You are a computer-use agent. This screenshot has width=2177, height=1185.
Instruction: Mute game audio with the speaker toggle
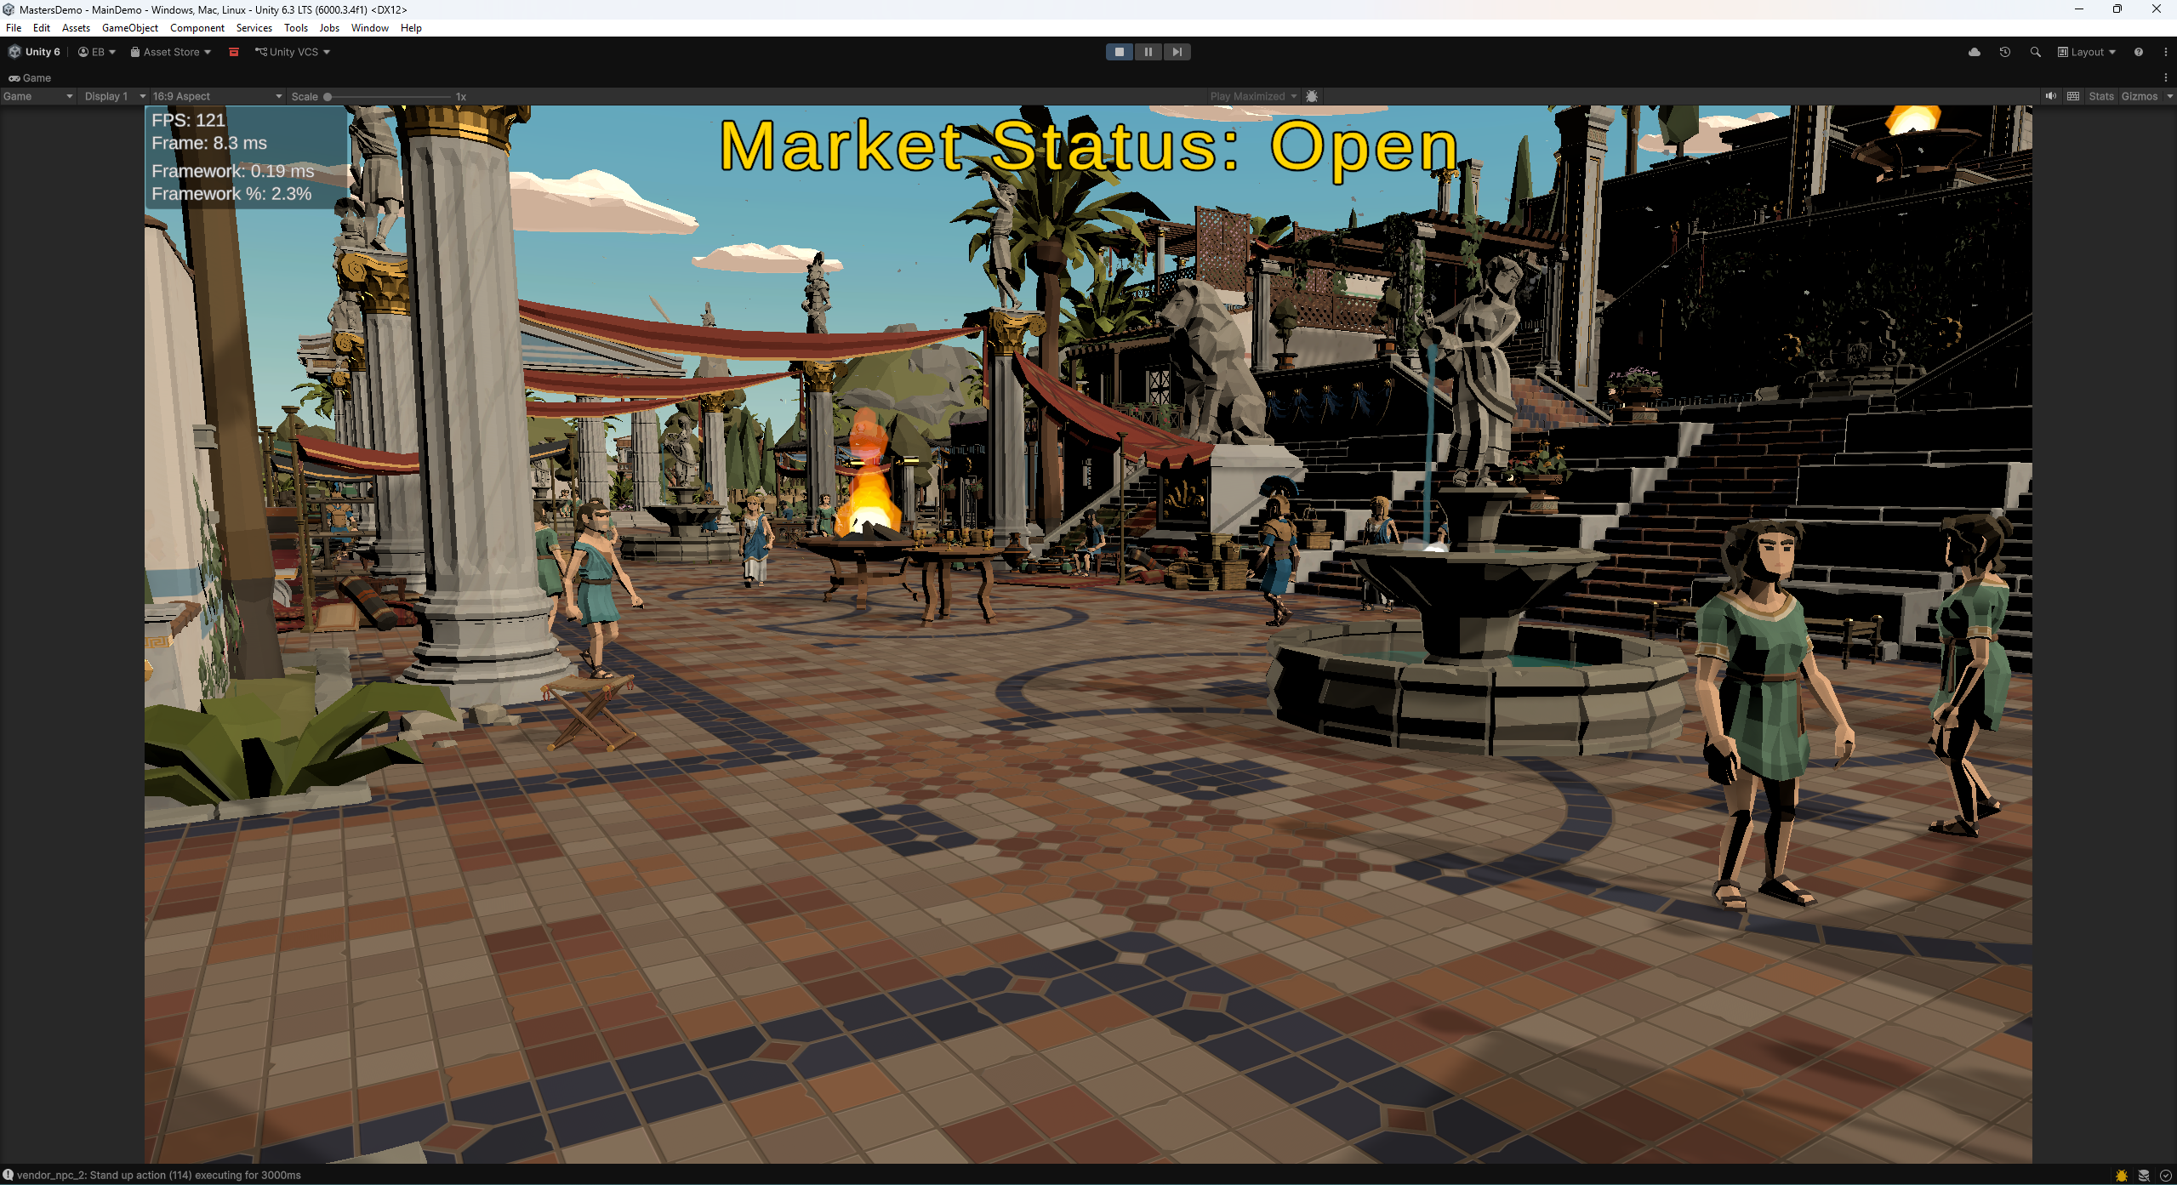[x=2052, y=96]
